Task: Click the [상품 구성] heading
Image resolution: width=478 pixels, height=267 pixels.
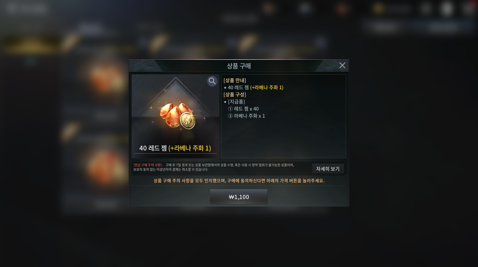Action: click(235, 94)
